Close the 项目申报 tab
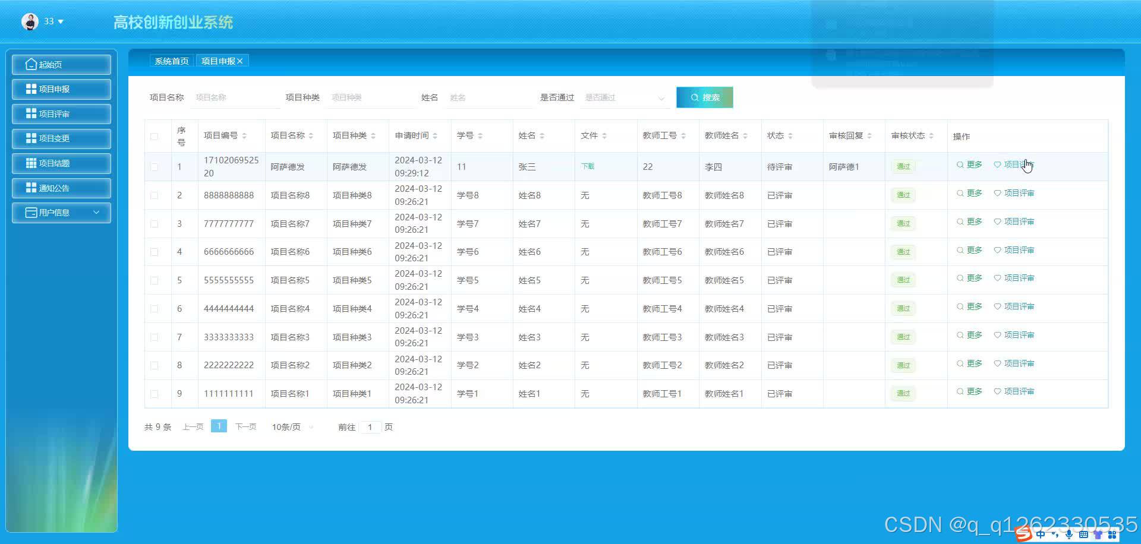Screen dimensions: 1141x544 coord(240,61)
